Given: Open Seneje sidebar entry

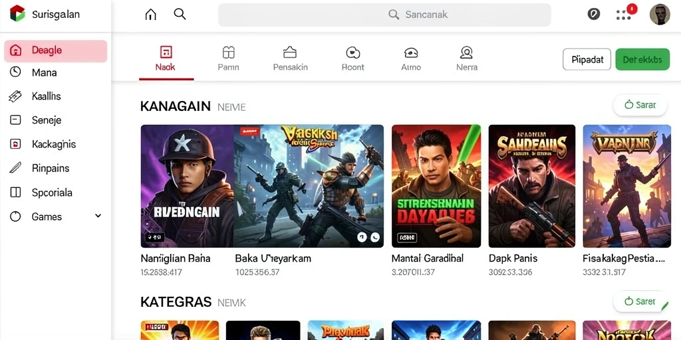Looking at the screenshot, I should [x=56, y=120].
